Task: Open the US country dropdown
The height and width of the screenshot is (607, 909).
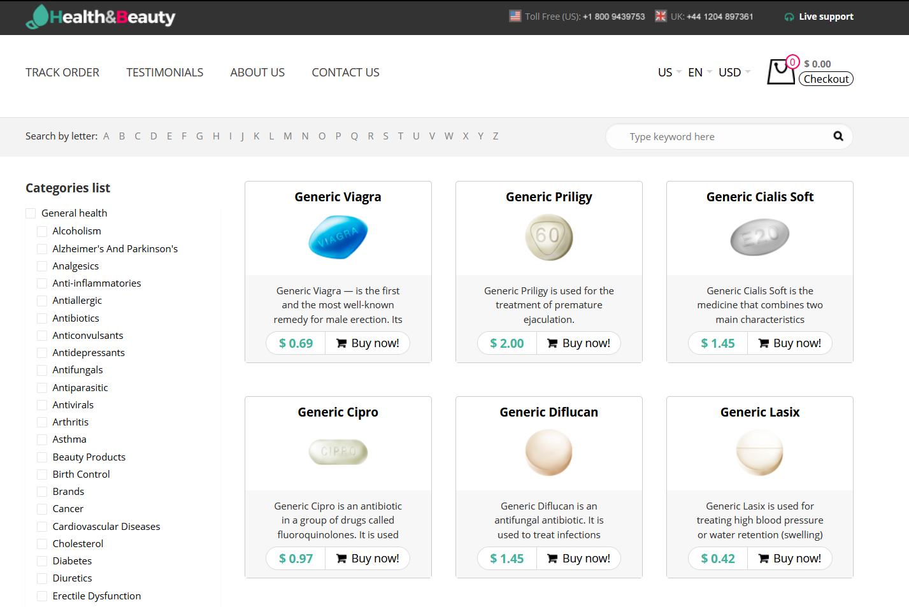Action: 669,73
